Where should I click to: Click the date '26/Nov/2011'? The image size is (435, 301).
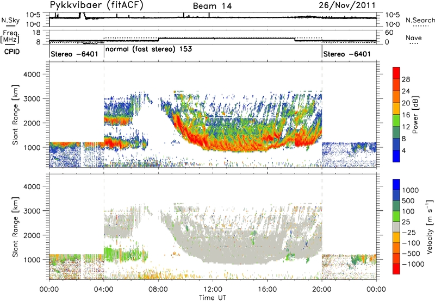(x=347, y=5)
